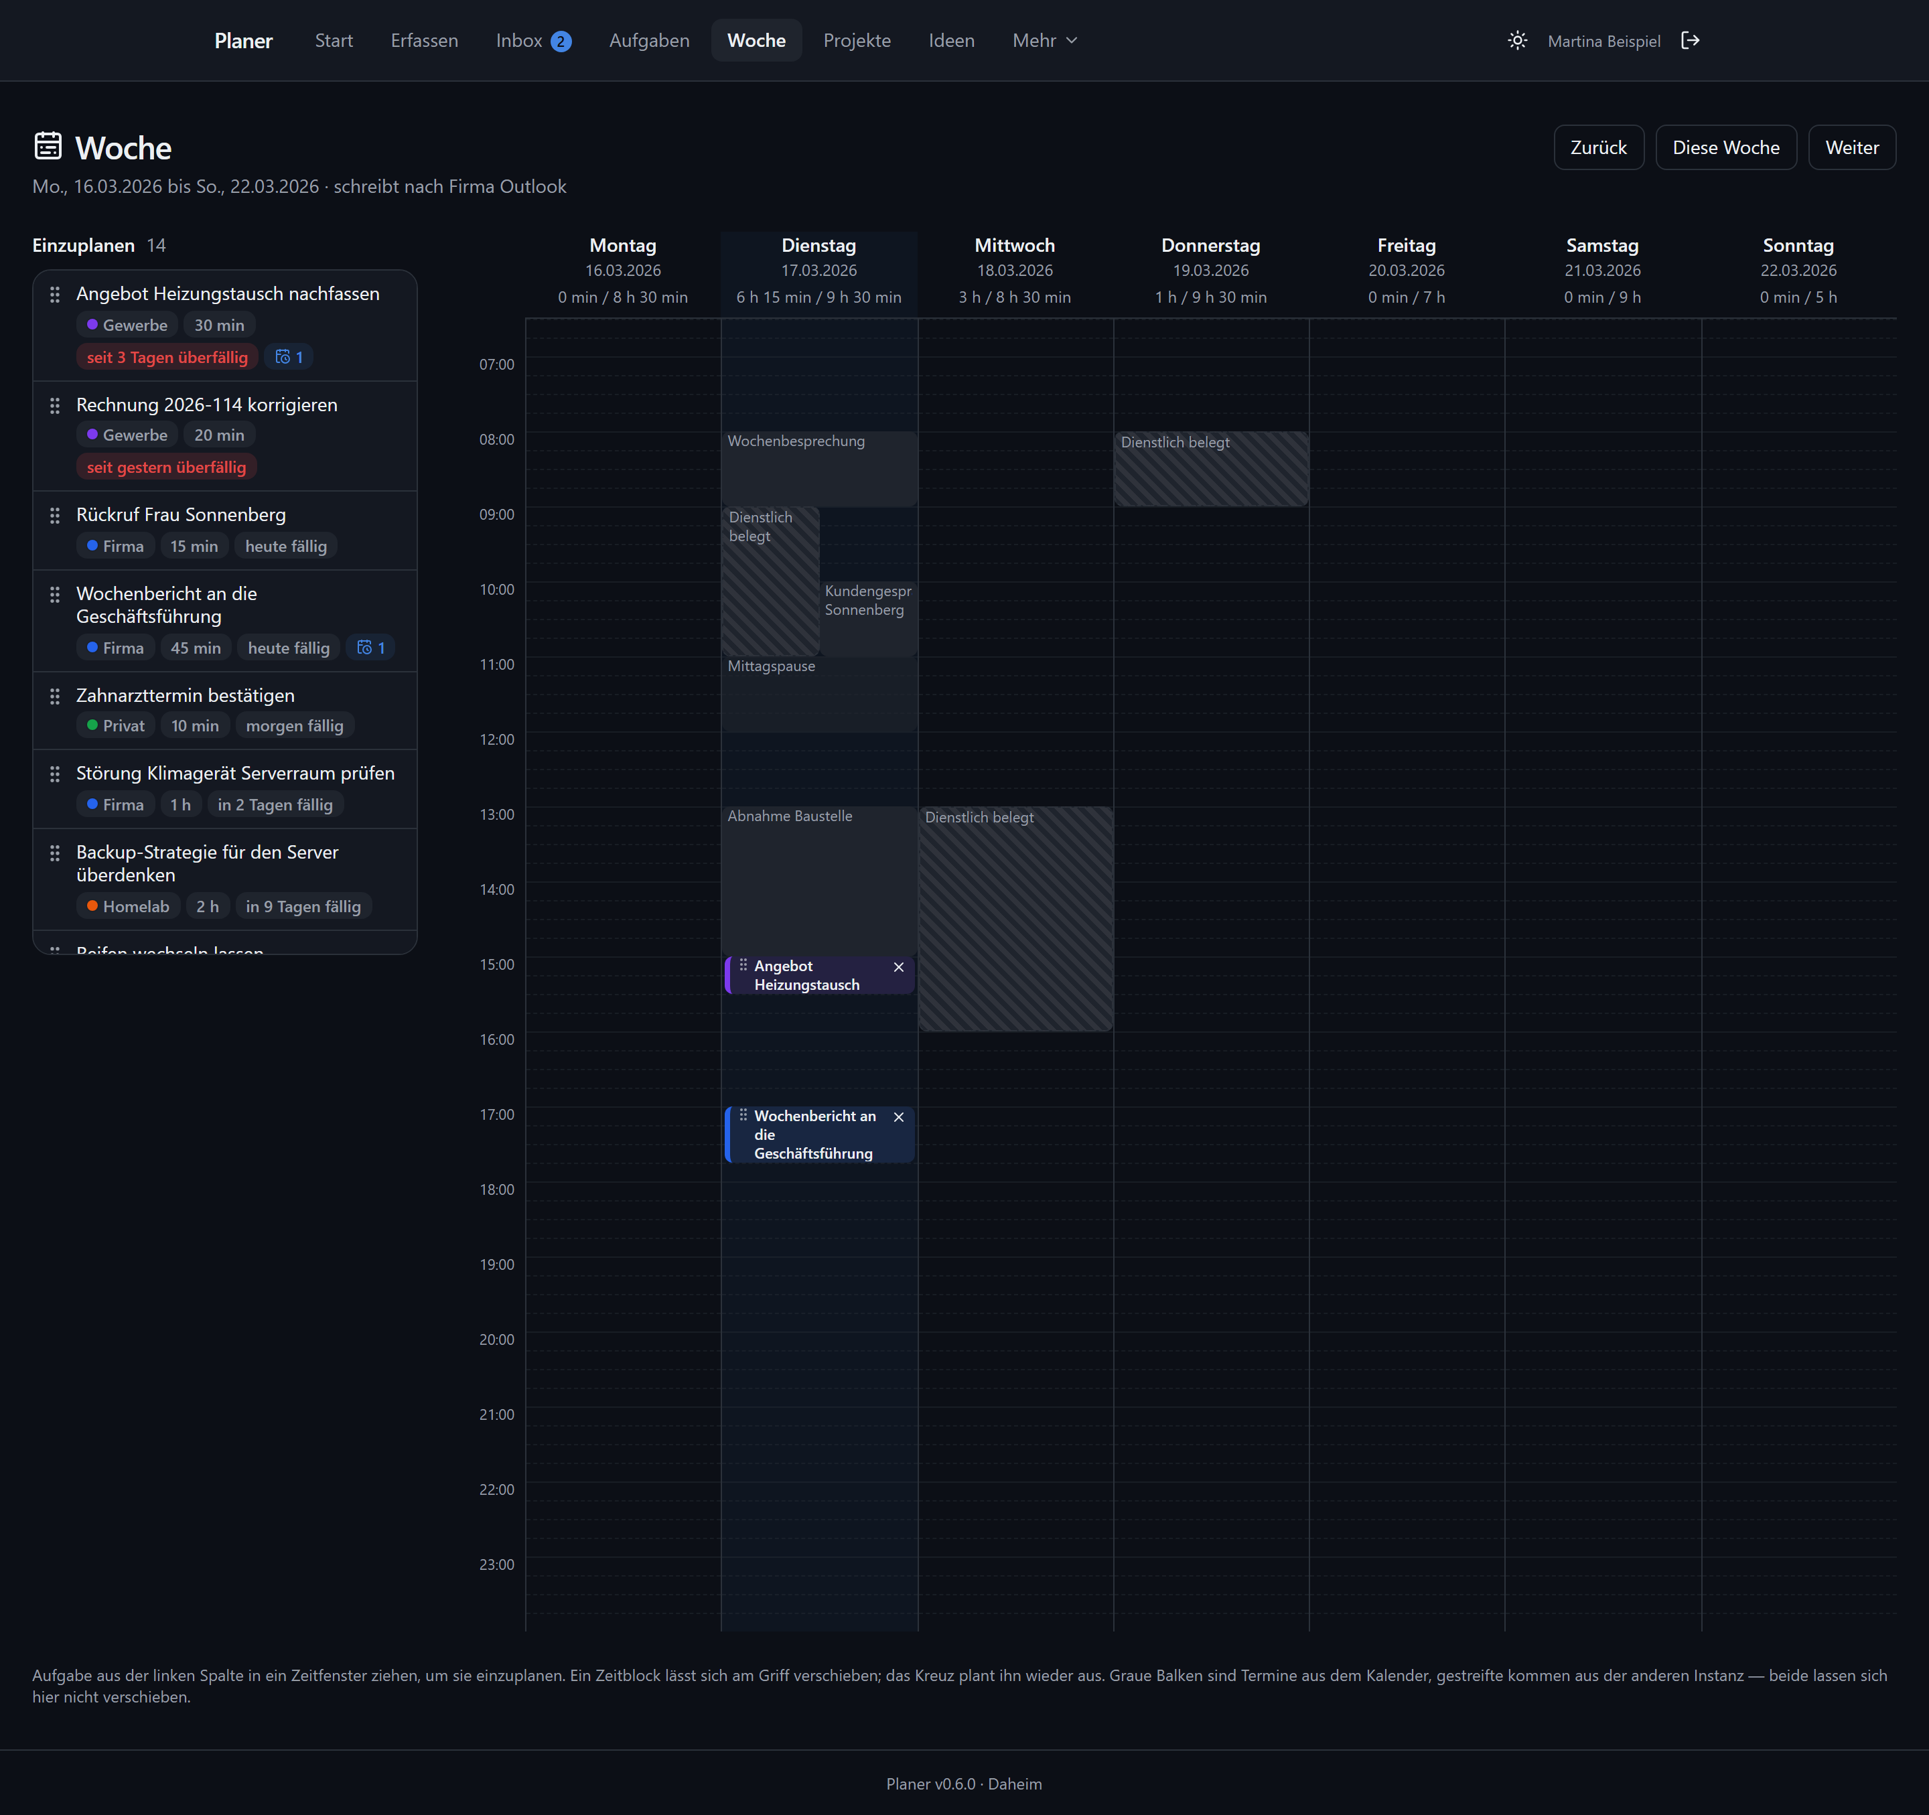Open the Projekte page
This screenshot has width=1929, height=1815.
coord(857,41)
